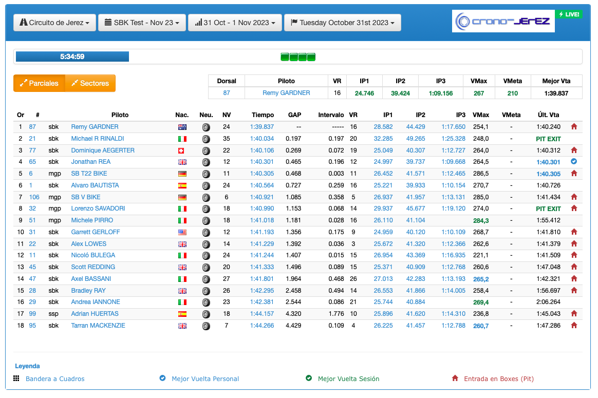Click the checkered flag icon in the legend
Screen dimensions: 598x398
pos(16,378)
